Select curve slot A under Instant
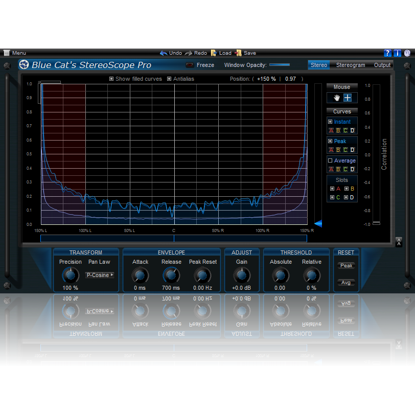415x415 pixels. click(x=331, y=130)
